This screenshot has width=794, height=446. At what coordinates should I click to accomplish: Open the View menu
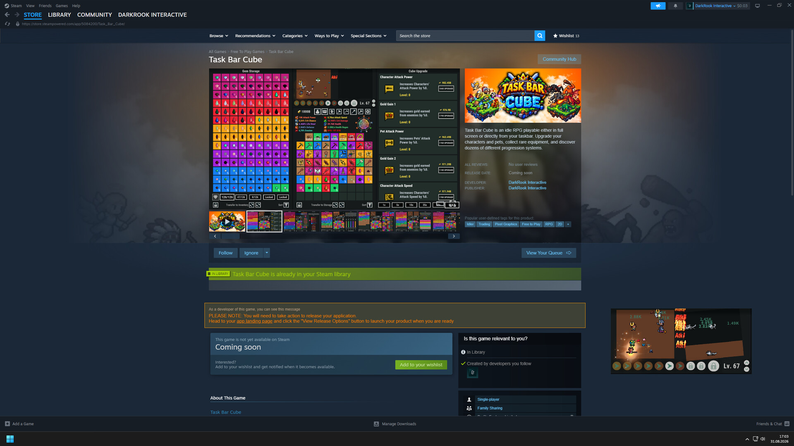pyautogui.click(x=30, y=6)
